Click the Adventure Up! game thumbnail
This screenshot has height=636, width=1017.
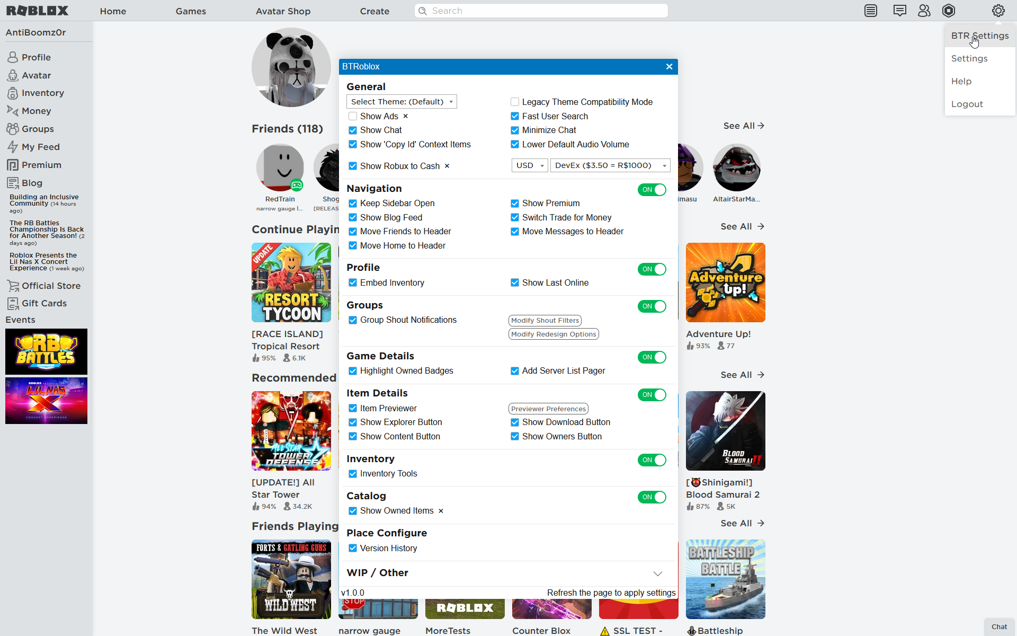tap(725, 282)
